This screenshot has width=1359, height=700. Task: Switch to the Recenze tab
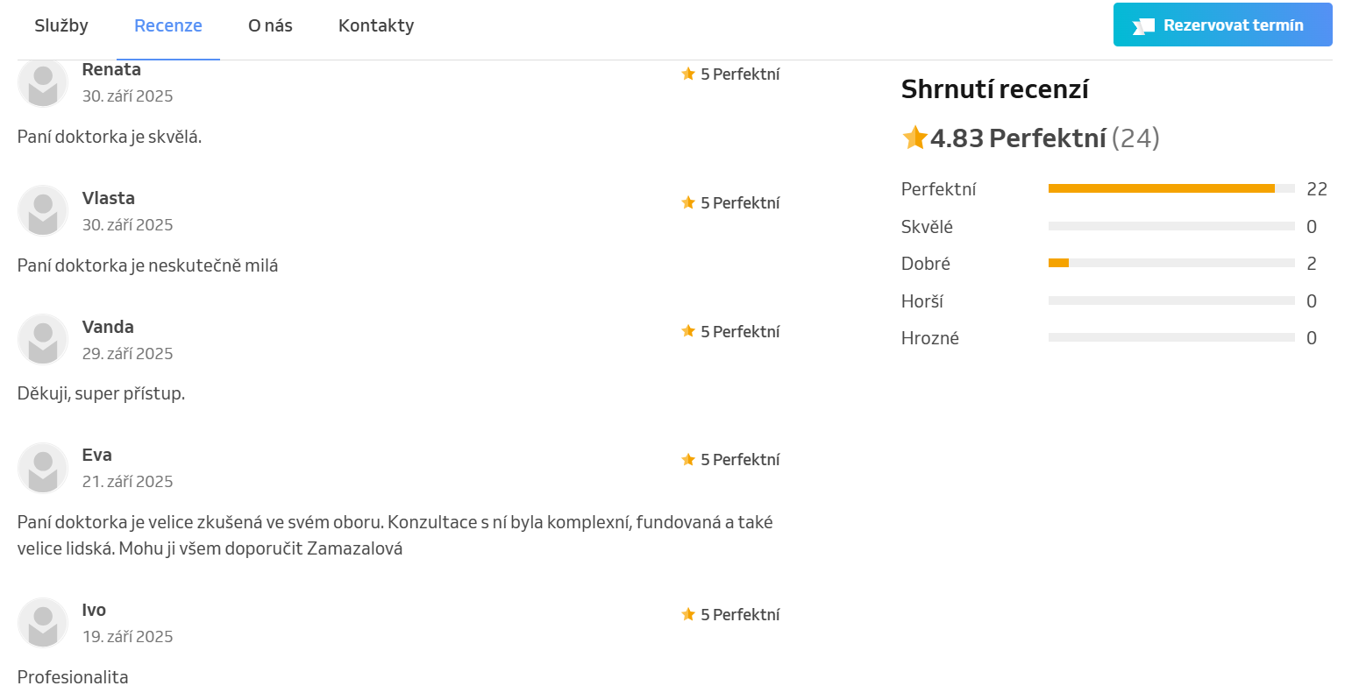(167, 26)
